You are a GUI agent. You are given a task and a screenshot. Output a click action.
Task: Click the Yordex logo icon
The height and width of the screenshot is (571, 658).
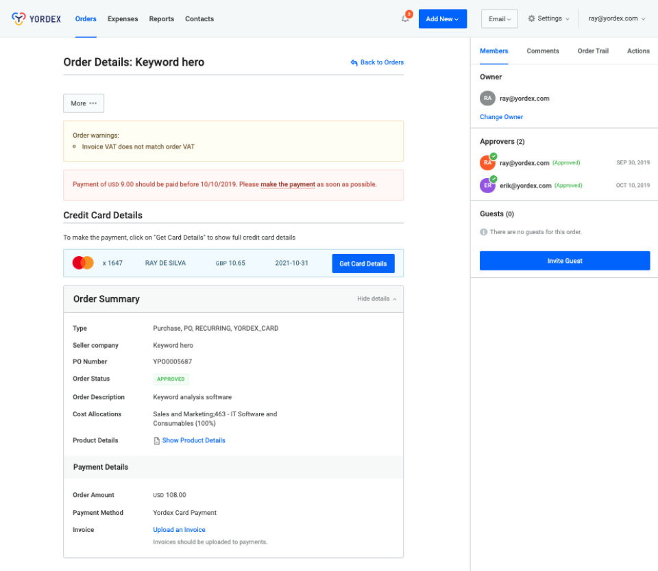[19, 18]
